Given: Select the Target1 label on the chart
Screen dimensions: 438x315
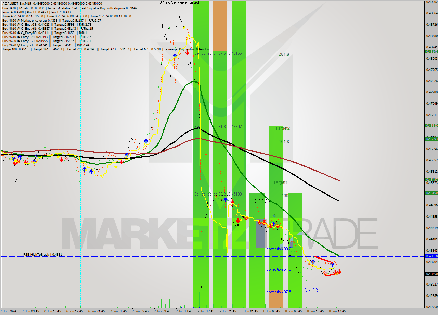Looking at the screenshot, I should (280, 182).
